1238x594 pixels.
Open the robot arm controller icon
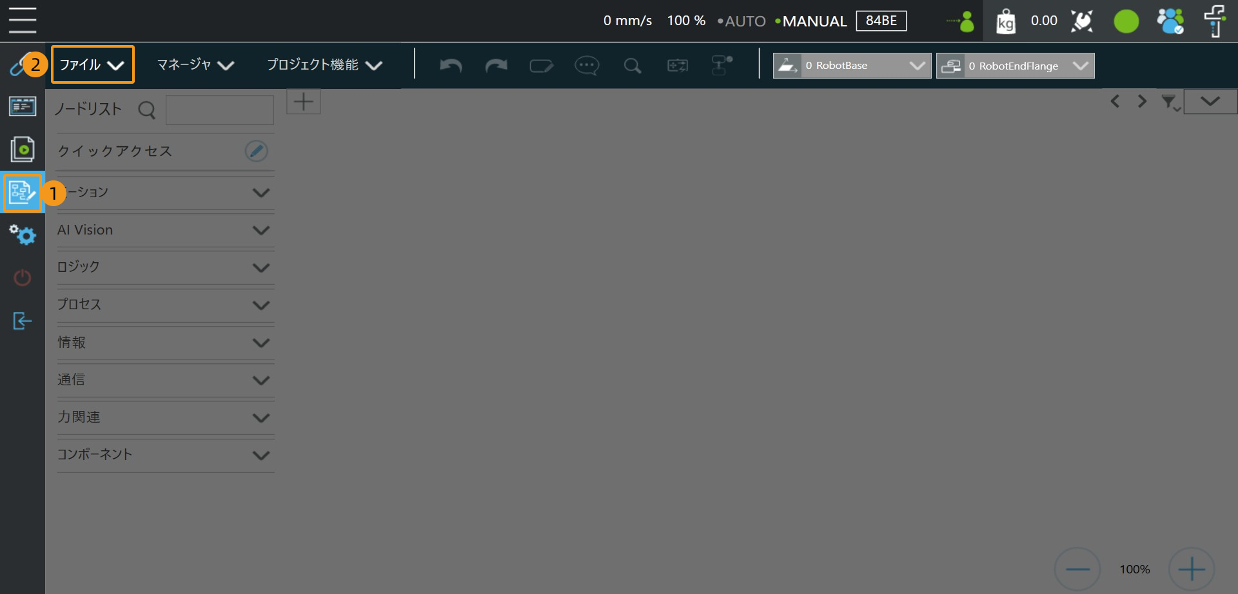coord(1215,21)
